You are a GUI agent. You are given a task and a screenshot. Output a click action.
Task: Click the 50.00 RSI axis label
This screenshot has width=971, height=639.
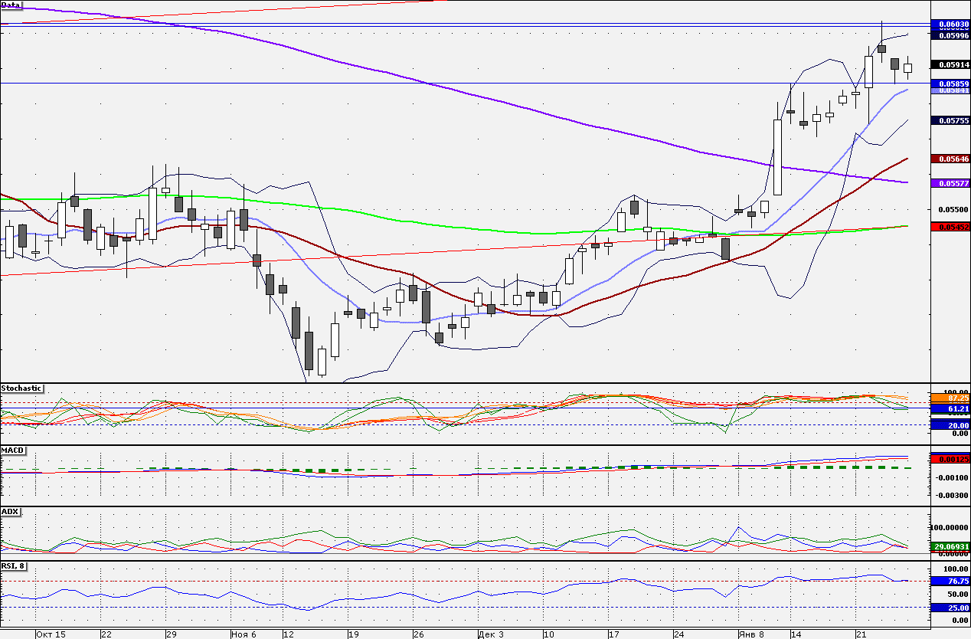click(x=958, y=594)
